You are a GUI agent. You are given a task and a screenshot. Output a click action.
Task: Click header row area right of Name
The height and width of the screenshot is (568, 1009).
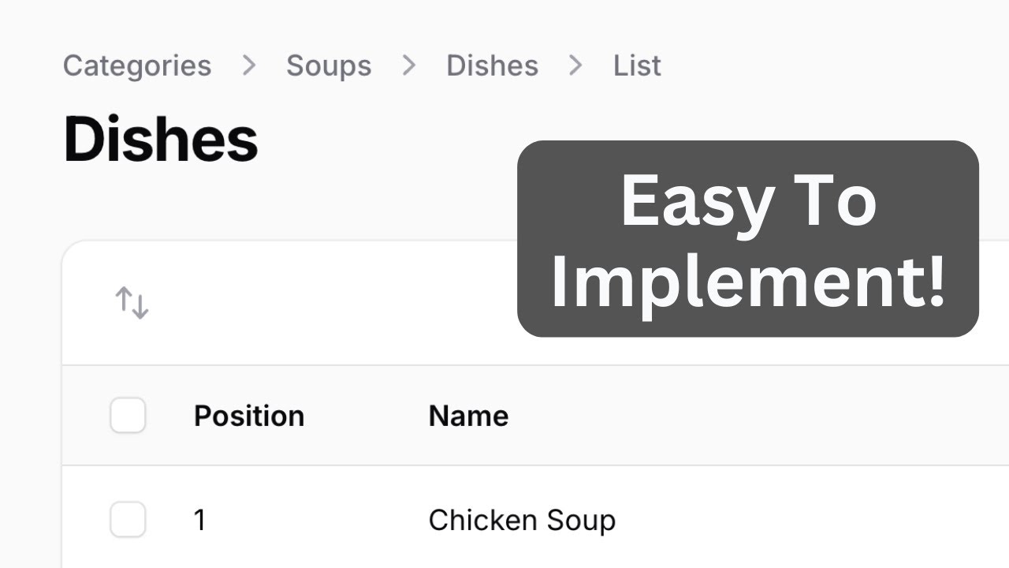[x=749, y=416]
